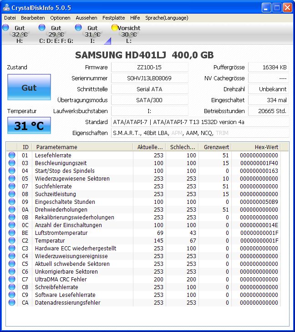Image resolution: width=295 pixels, height=332 pixels.
Task: Click the blue Gut health status button
Action: click(x=29, y=87)
